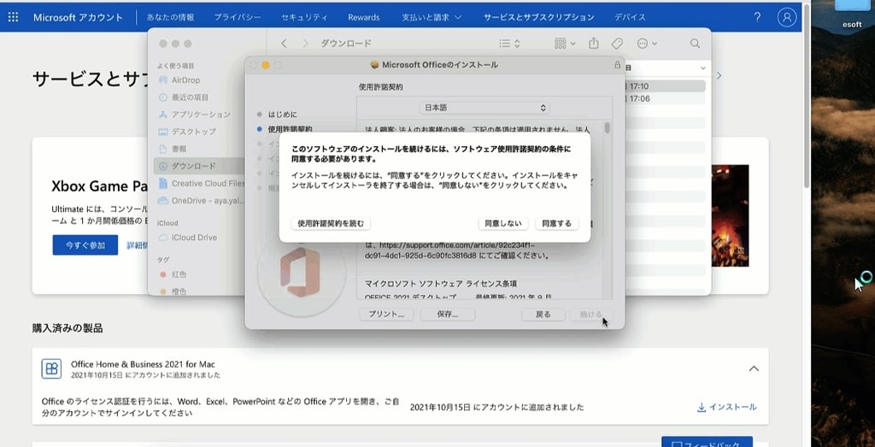Viewport: 875px width, 447px height.
Task: Open the 日本語 language dropdown
Action: (x=484, y=107)
